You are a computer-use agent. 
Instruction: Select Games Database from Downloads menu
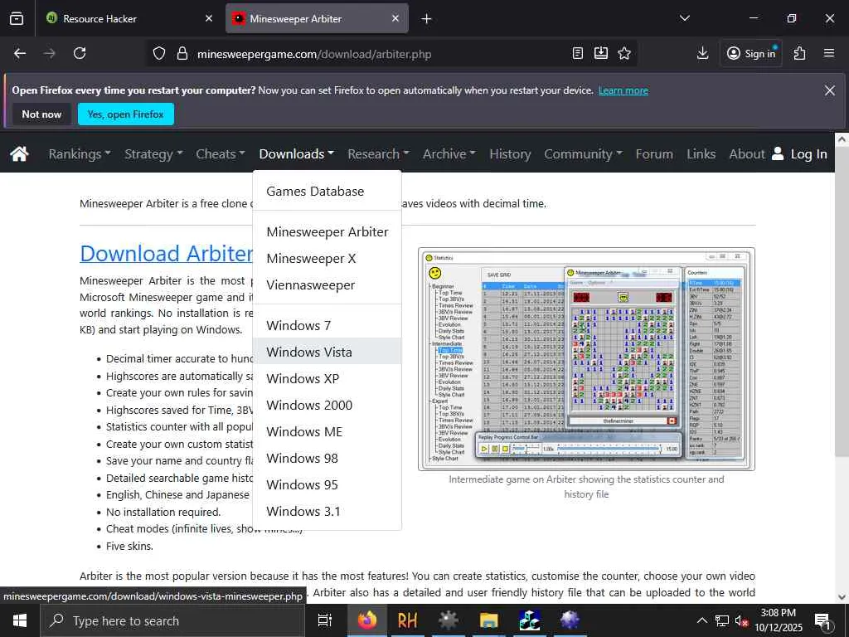pyautogui.click(x=327, y=192)
